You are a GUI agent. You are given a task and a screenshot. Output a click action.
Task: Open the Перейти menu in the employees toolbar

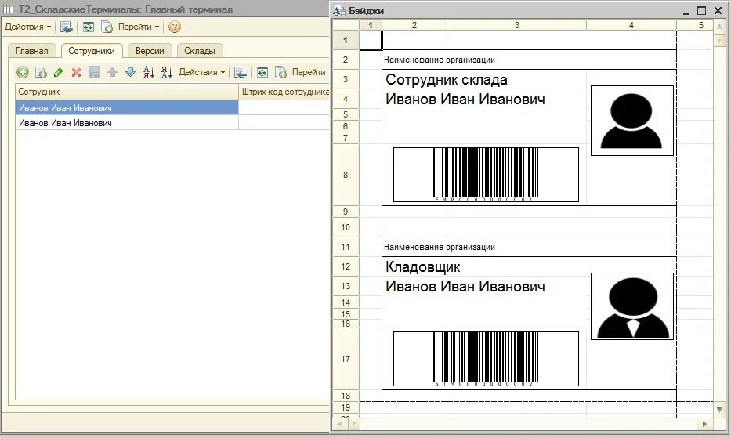(309, 72)
